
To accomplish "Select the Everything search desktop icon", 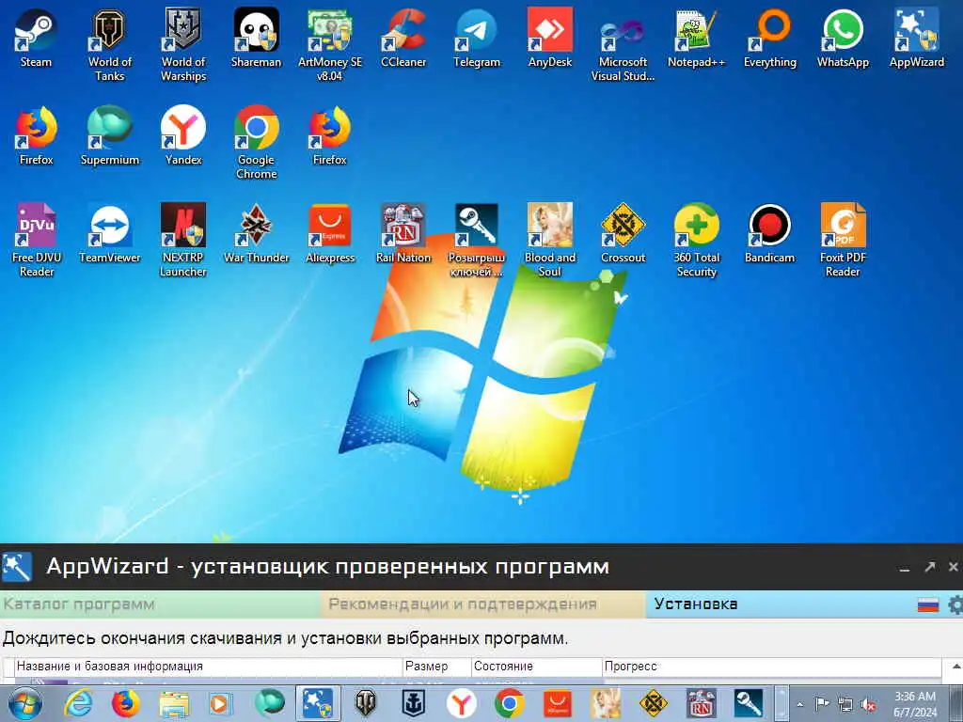I will [x=769, y=38].
